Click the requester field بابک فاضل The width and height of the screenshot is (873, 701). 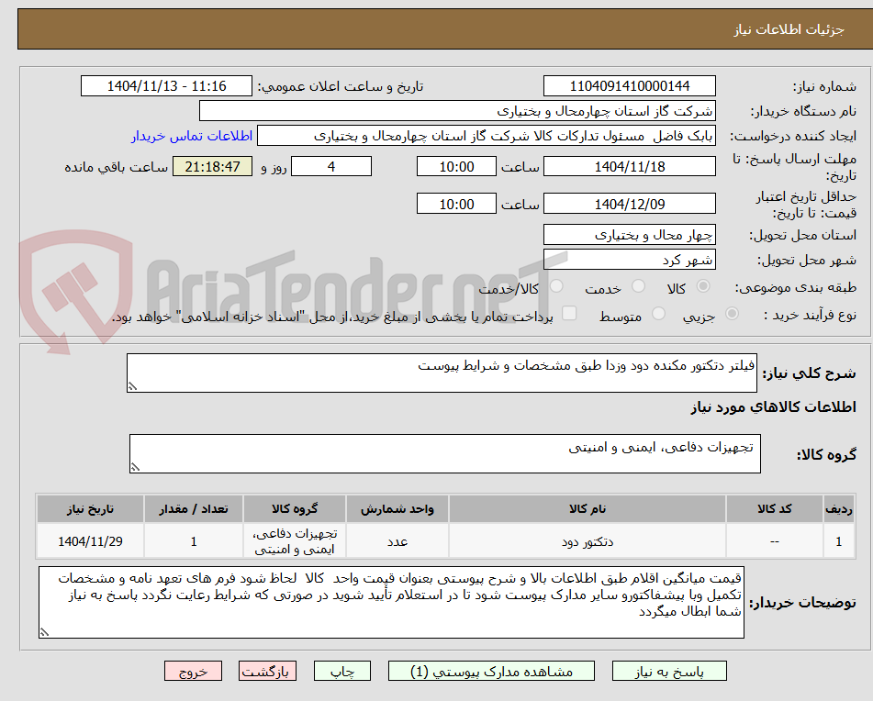486,137
